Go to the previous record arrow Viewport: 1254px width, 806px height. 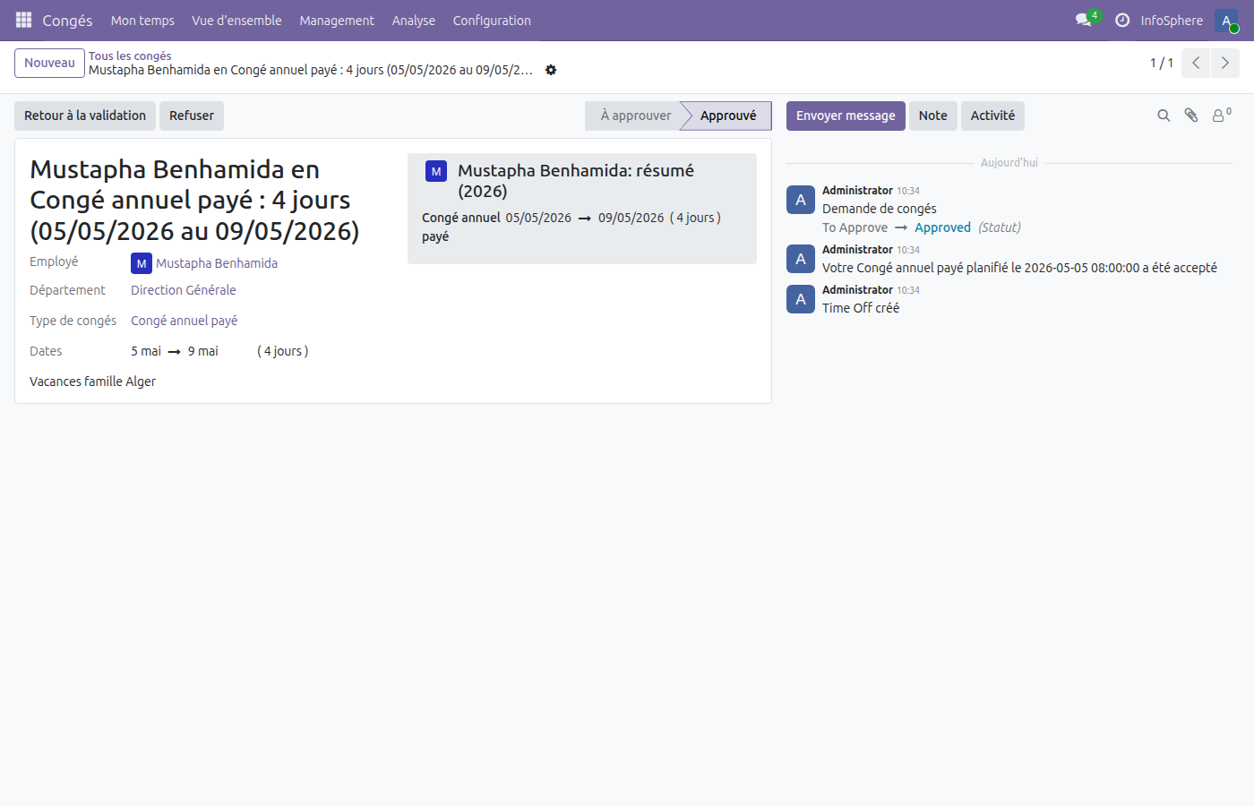tap(1196, 63)
